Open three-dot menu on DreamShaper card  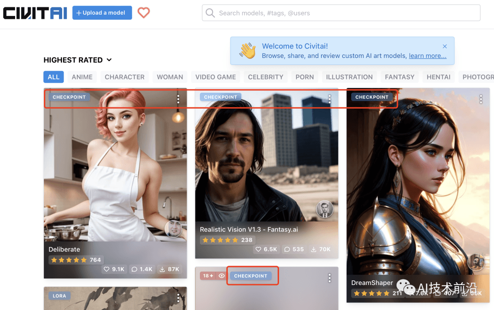[481, 99]
